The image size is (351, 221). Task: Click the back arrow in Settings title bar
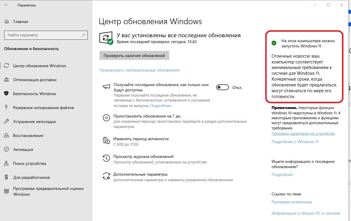[x=6, y=5]
